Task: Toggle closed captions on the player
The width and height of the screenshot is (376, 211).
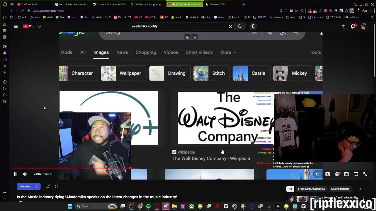Action: [328, 174]
